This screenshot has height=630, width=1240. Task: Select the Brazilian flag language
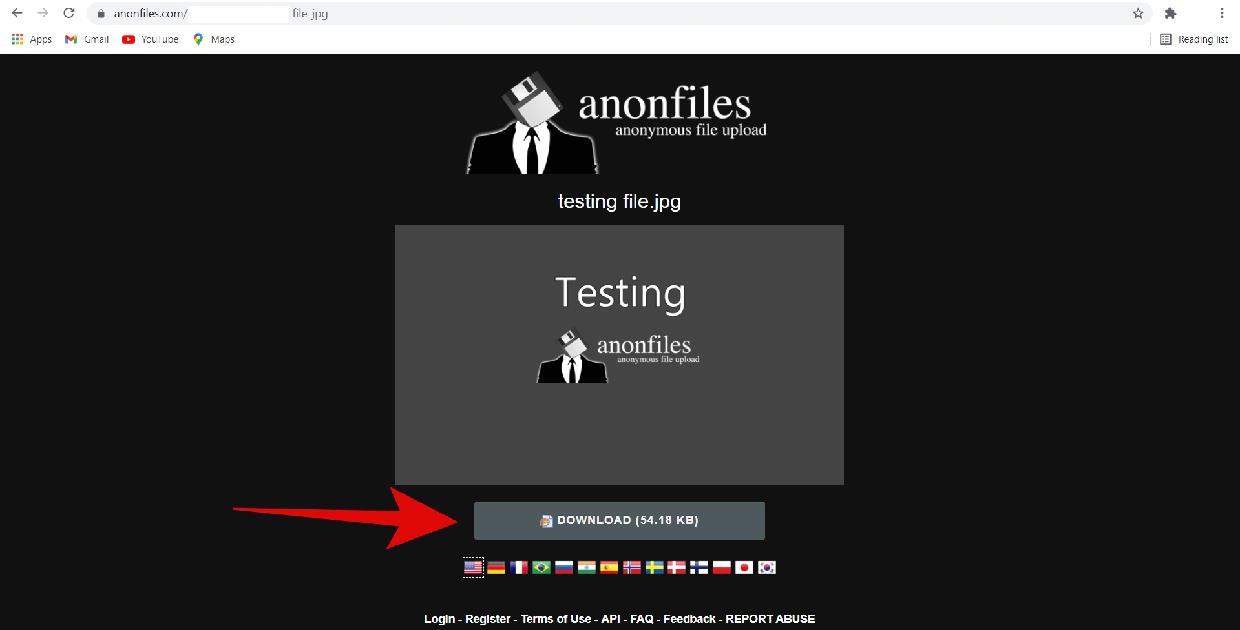click(541, 567)
